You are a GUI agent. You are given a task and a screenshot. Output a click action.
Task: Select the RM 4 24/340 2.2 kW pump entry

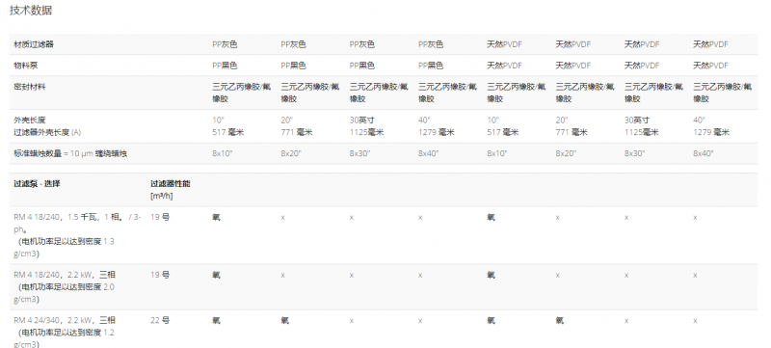pyautogui.click(x=65, y=333)
